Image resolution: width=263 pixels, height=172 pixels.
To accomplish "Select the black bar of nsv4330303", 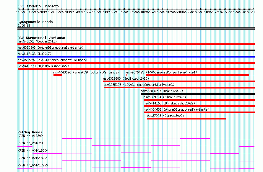I will pyautogui.click(x=136, y=50).
